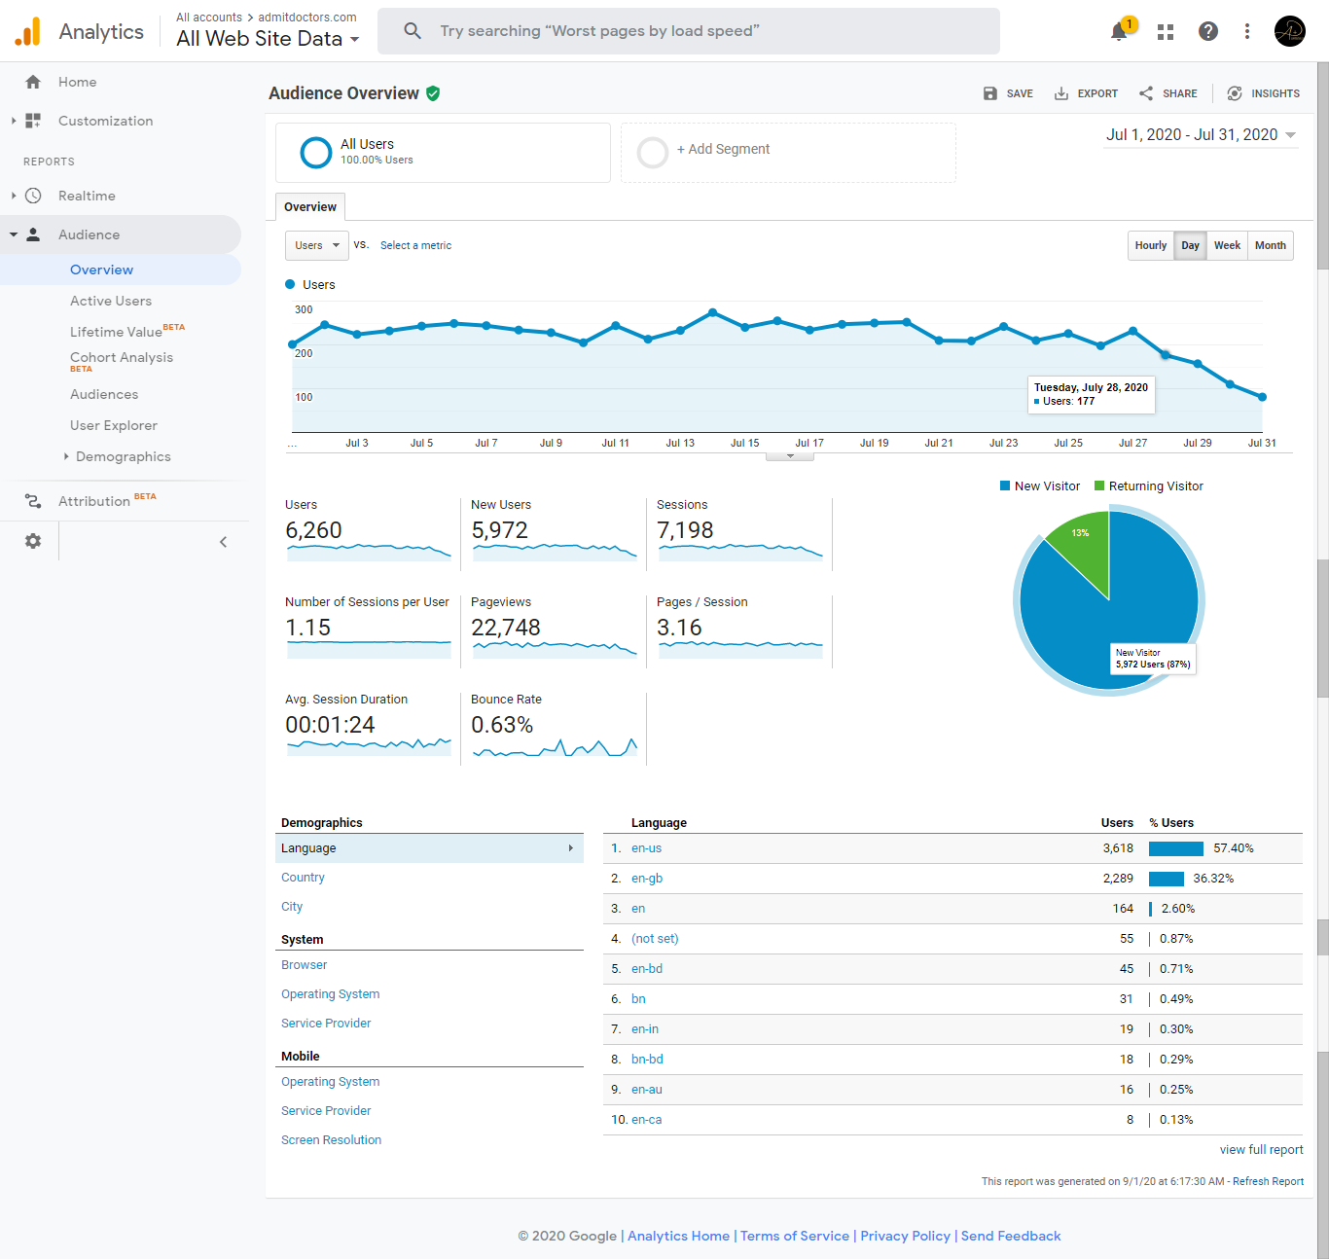
Task: Click the Insights icon
Action: (x=1235, y=93)
